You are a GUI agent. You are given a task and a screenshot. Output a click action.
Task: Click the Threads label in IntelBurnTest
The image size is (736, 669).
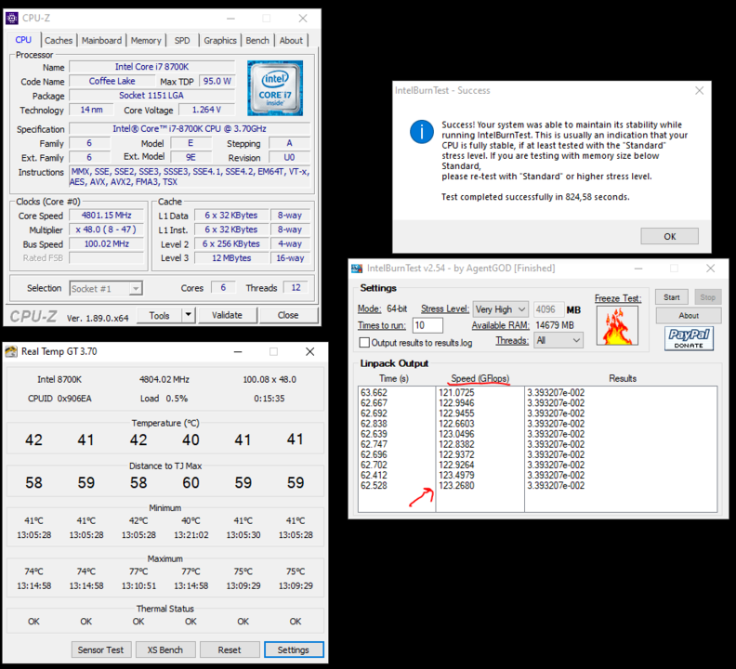tap(512, 340)
